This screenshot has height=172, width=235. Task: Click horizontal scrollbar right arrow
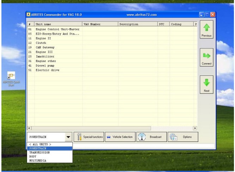click(195, 128)
